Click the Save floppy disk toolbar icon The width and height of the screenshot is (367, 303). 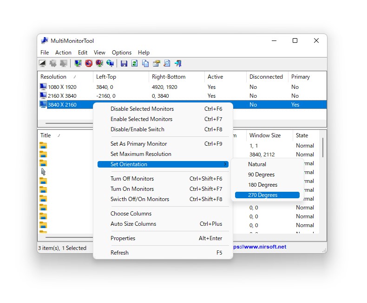click(x=124, y=63)
